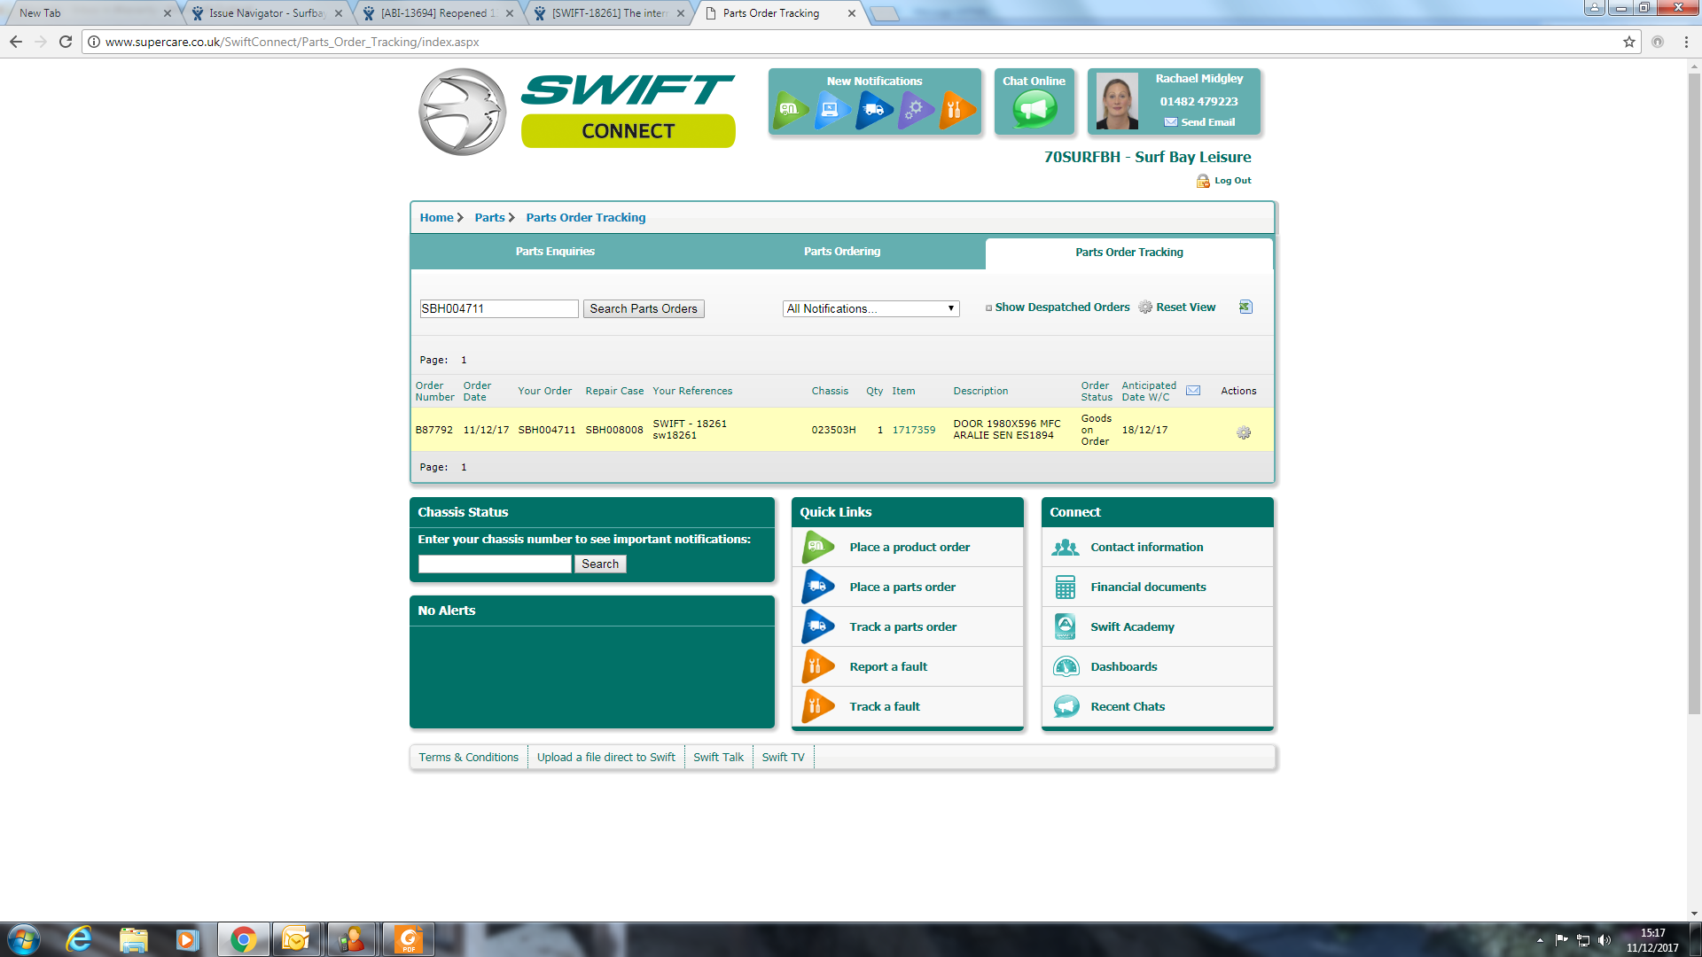
Task: Switch to Parts Enquiries tab
Action: pos(555,252)
